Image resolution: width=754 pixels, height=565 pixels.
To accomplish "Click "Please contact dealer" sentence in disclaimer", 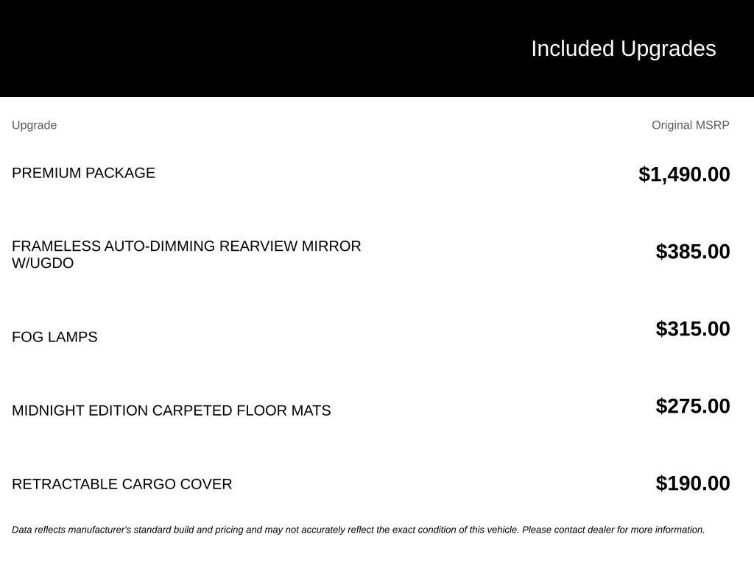I will tap(613, 530).
